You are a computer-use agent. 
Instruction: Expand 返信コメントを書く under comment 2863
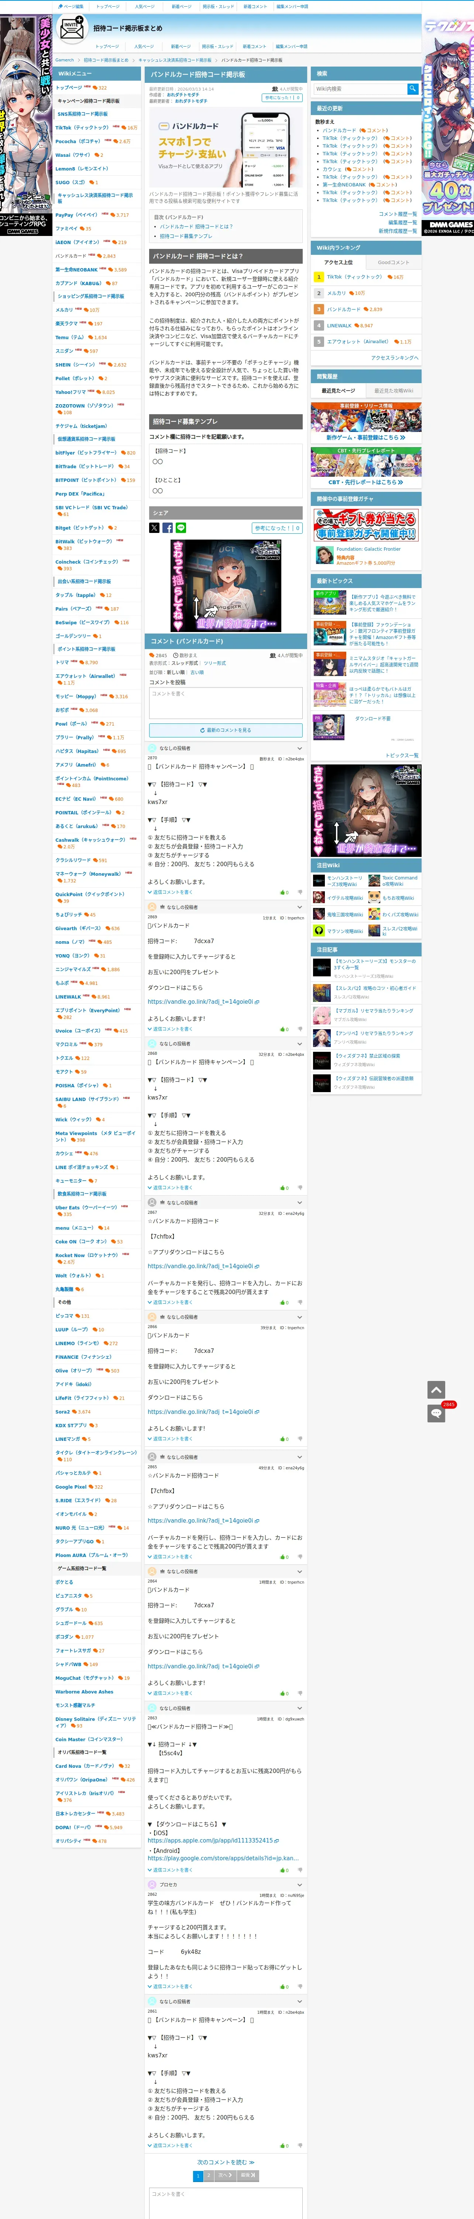170,1870
